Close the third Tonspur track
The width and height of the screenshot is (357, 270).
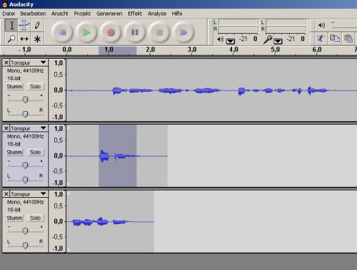6,194
